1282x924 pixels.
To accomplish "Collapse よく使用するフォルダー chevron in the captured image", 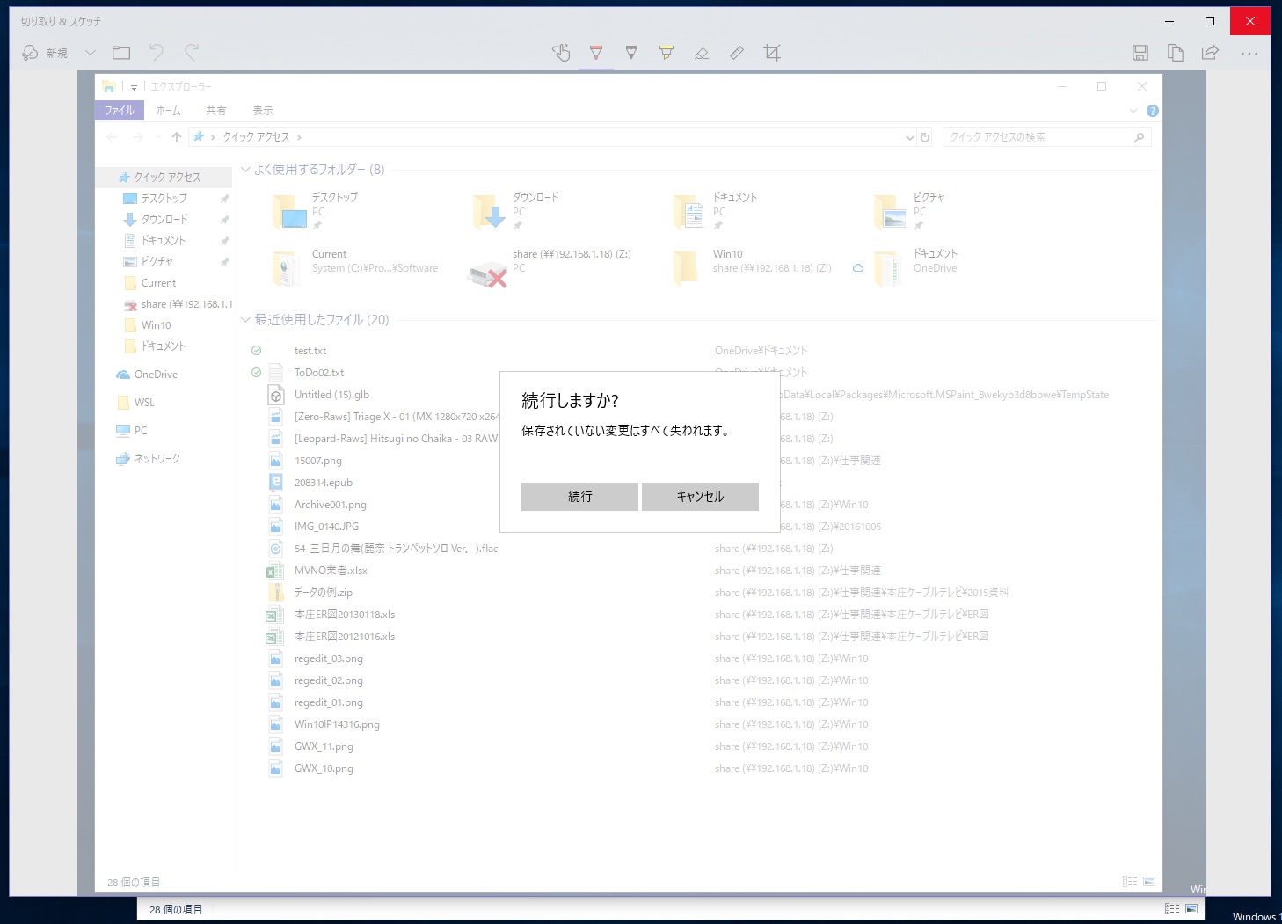I will (x=246, y=170).
